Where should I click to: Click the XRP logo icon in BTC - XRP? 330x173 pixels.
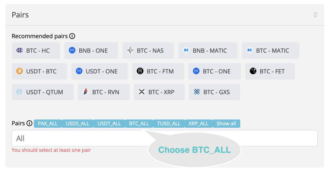[x=142, y=92]
